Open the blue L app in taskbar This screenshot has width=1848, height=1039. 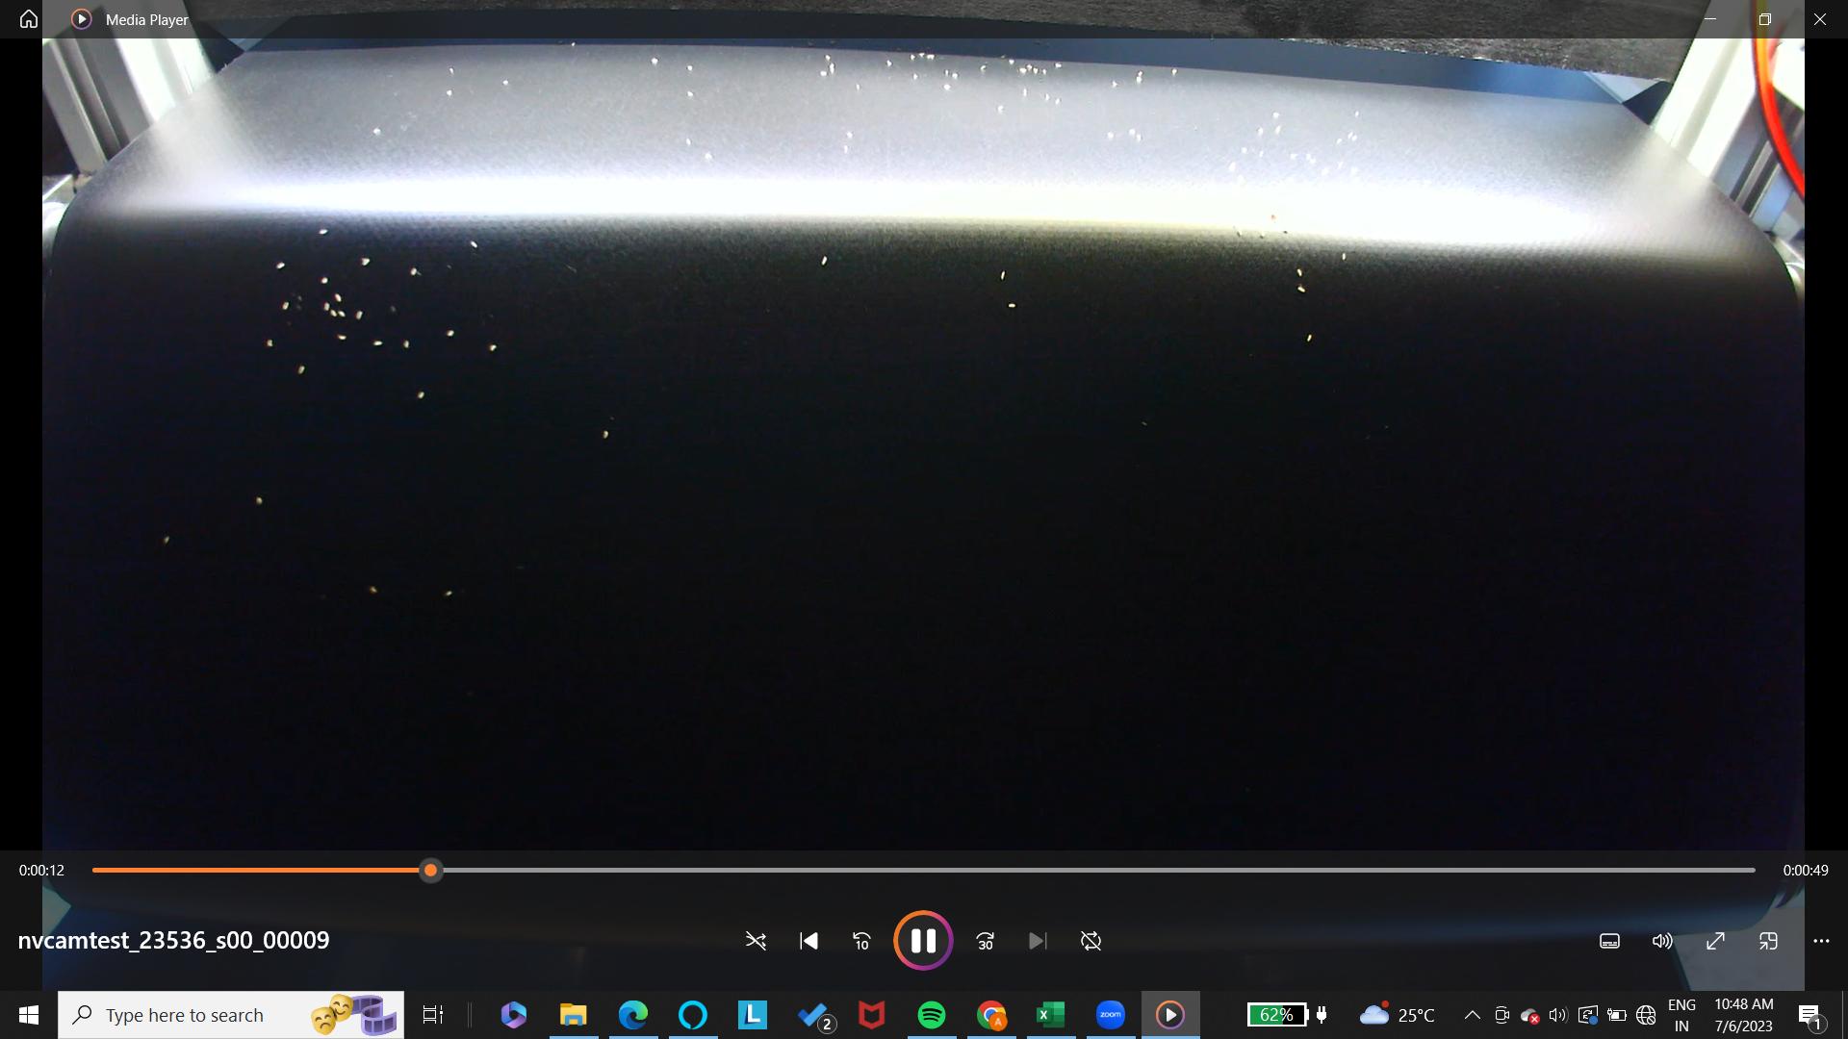pos(753,1015)
